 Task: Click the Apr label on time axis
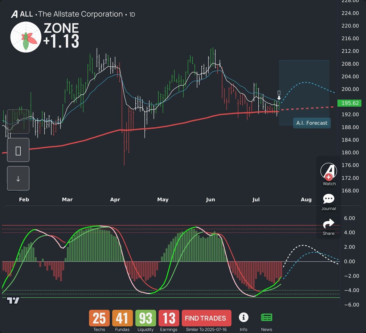115,199
